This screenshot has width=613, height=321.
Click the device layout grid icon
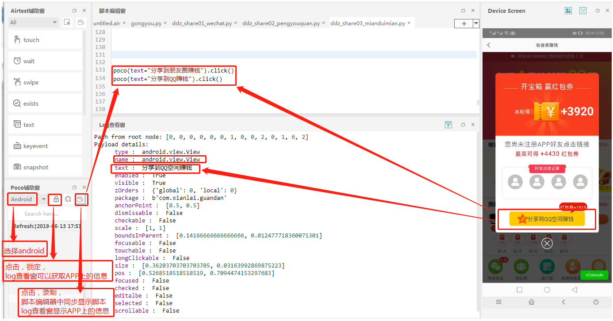(569, 11)
